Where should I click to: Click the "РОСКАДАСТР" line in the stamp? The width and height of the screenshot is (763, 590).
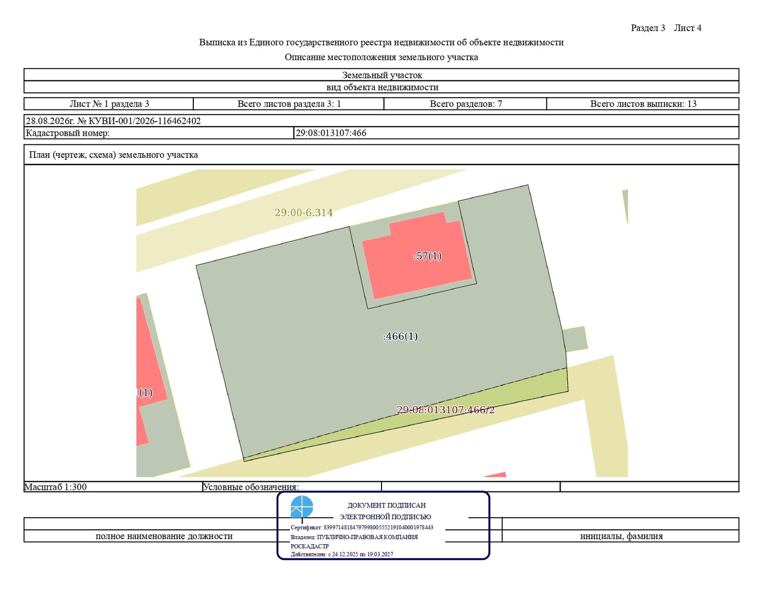pyautogui.click(x=310, y=546)
